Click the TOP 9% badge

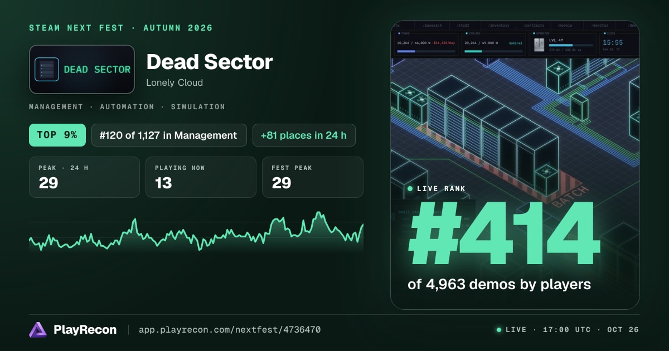tap(57, 135)
